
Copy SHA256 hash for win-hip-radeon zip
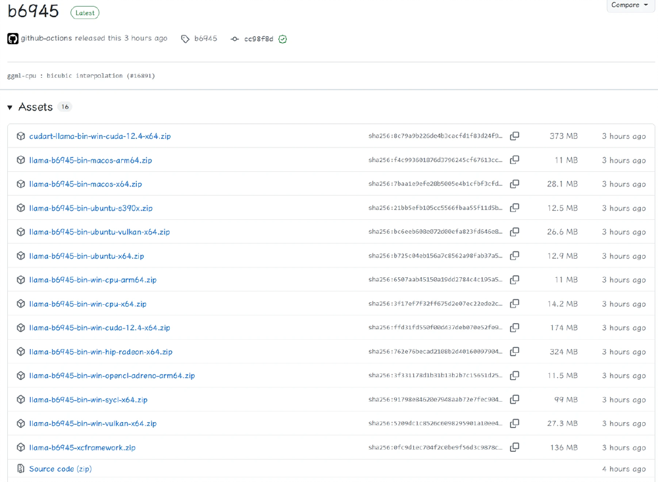515,352
